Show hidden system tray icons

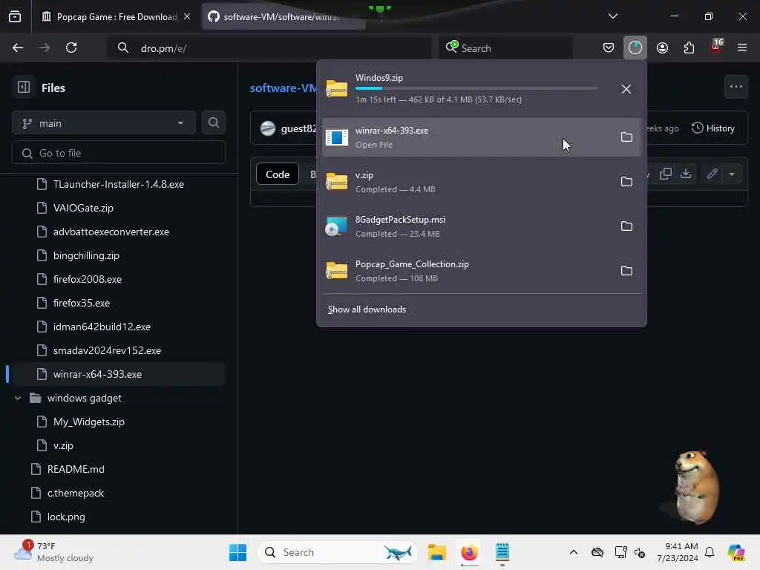pos(574,552)
